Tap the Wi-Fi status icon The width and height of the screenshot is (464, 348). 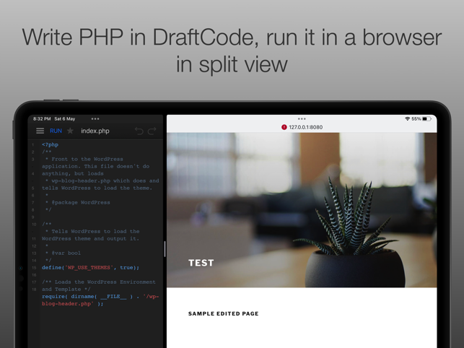pos(408,118)
